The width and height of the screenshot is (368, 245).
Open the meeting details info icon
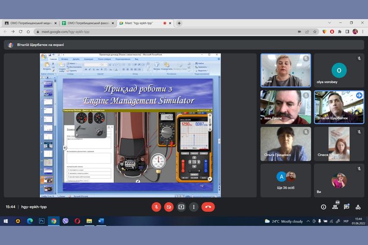(x=323, y=207)
